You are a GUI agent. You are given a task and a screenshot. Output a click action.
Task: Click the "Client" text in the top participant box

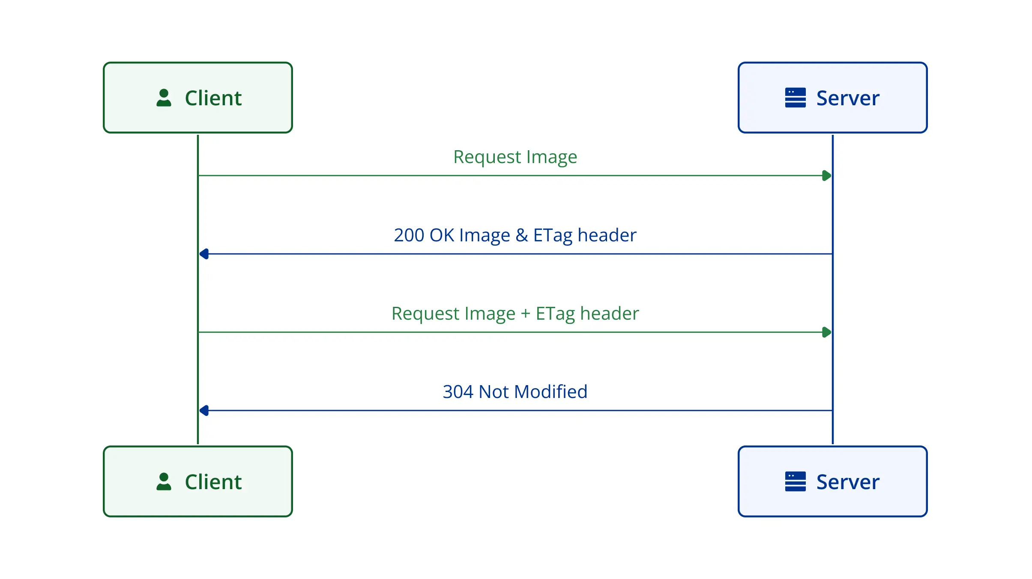[x=213, y=98]
